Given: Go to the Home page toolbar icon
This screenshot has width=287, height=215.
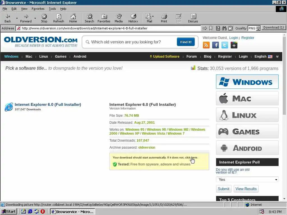Looking at the screenshot, I should (73, 18).
